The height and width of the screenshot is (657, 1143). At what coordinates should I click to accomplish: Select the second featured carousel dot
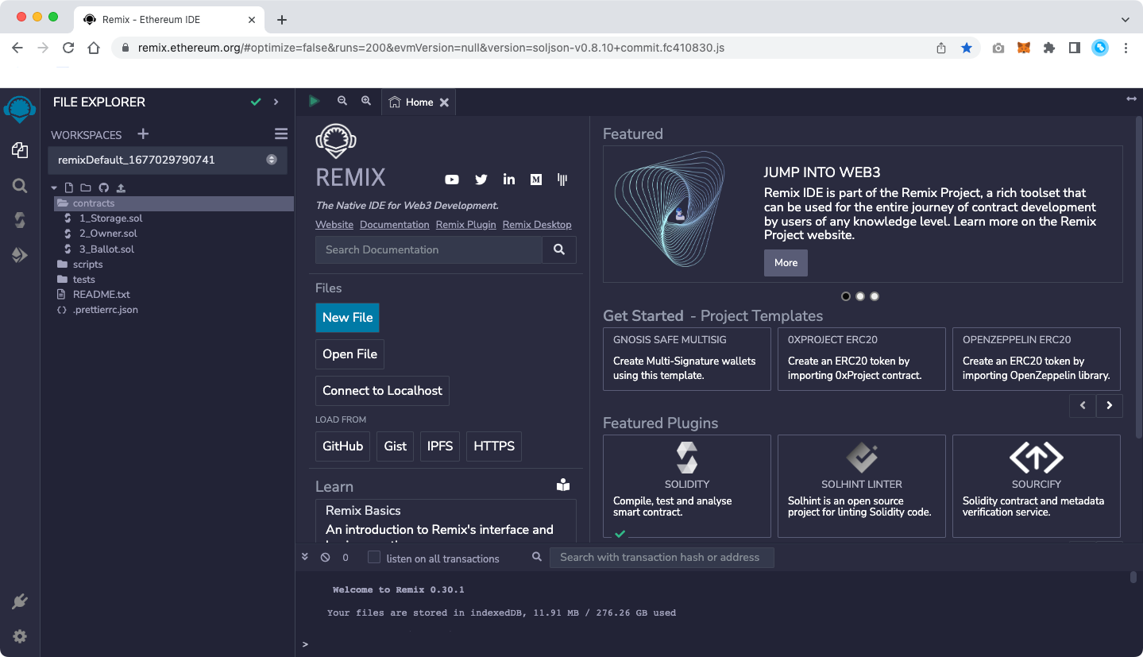point(860,296)
